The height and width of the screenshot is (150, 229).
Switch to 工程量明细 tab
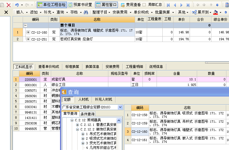[x=134, y=67]
